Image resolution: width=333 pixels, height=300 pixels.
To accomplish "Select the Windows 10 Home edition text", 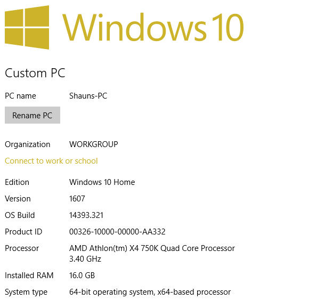I will pos(102,182).
